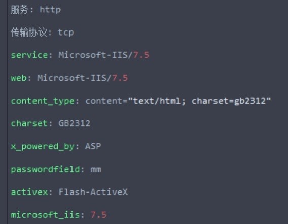Select the Flash-ActiveX value

point(93,192)
